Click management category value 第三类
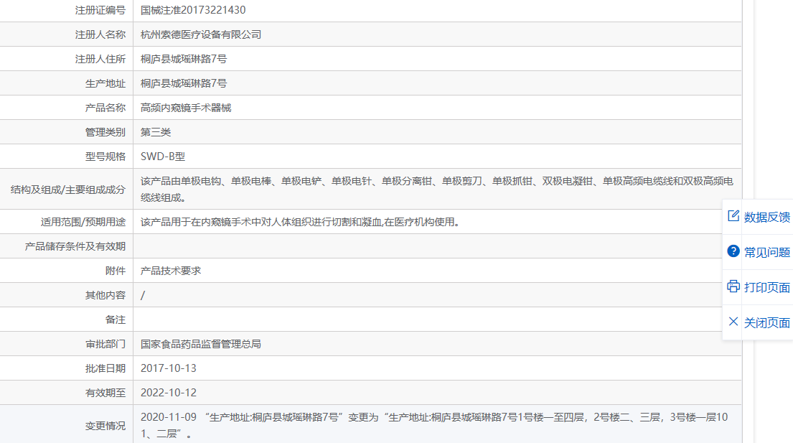Screen dimensions: 793x443 point(156,132)
